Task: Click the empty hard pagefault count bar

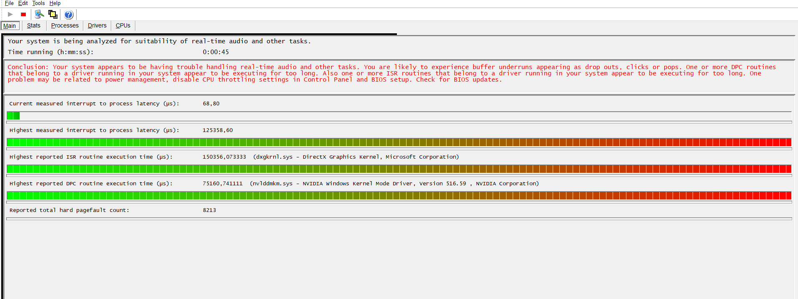Action: click(399, 219)
